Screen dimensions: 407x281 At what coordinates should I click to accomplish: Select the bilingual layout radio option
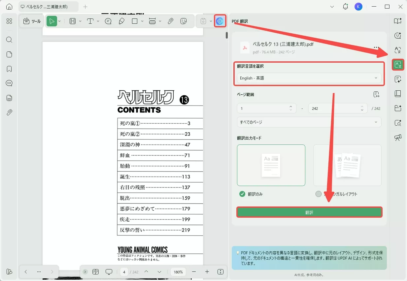click(x=318, y=194)
